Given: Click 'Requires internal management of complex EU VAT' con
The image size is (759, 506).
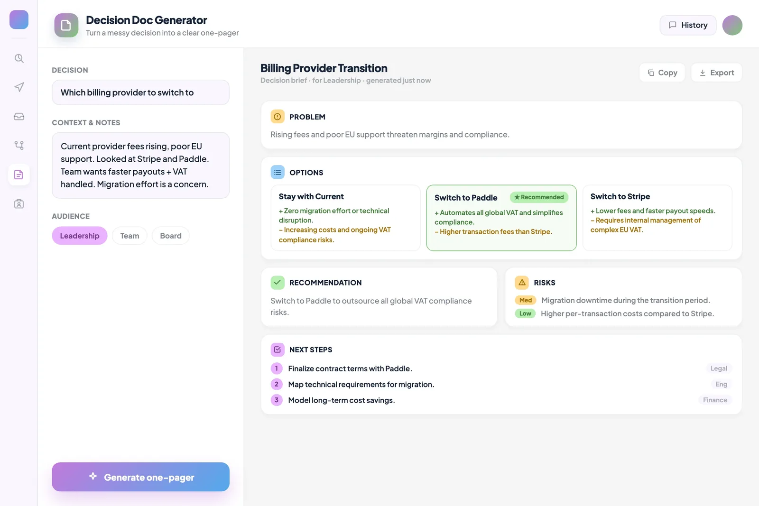Looking at the screenshot, I should 646,225.
